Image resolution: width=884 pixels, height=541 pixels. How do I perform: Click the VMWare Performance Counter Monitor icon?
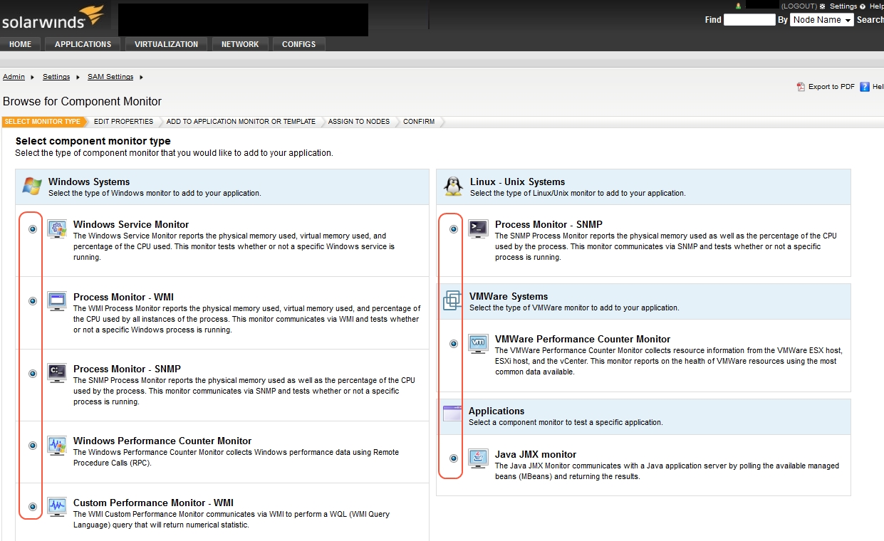(479, 343)
